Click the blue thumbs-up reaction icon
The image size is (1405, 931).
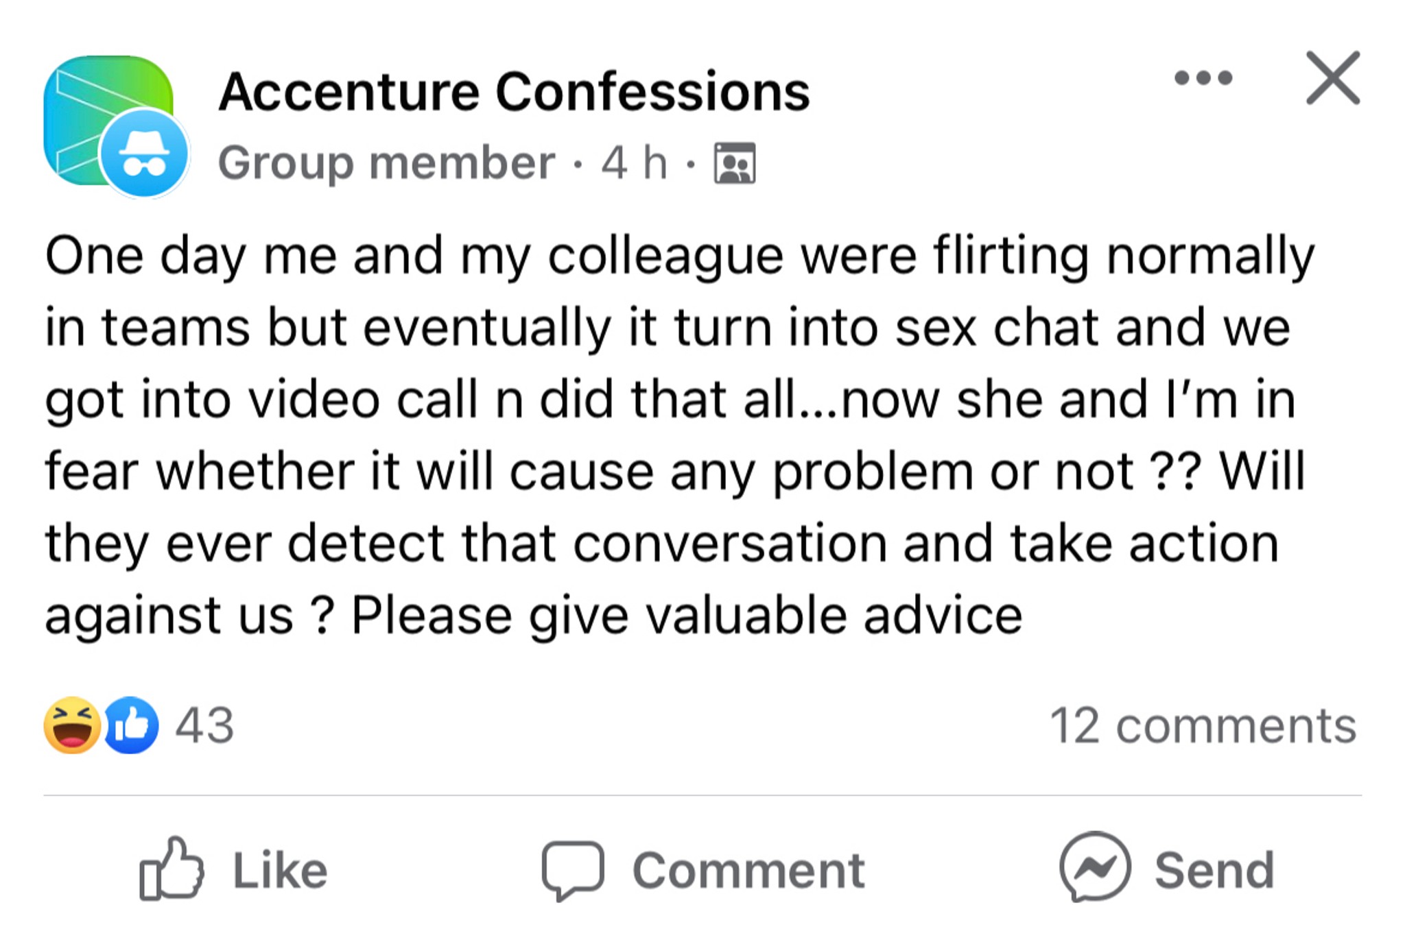click(130, 725)
